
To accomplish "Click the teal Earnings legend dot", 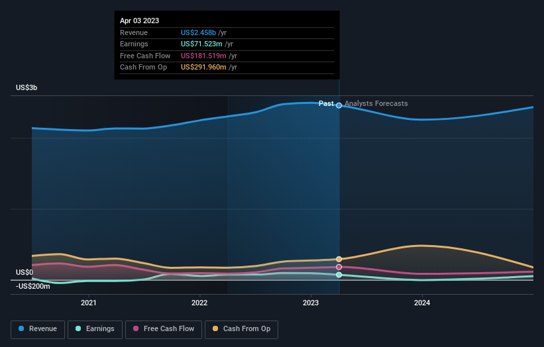I will pos(78,328).
